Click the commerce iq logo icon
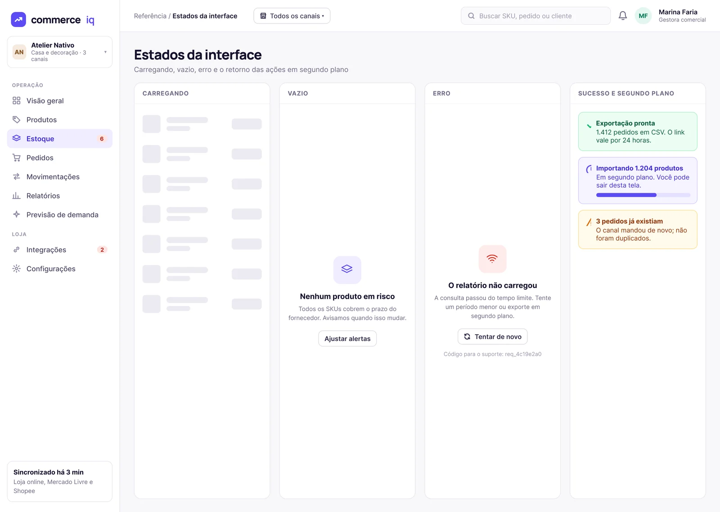This screenshot has width=720, height=512. point(18,20)
